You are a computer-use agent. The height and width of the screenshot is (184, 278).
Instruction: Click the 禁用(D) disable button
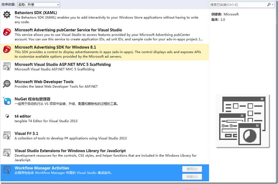click(192, 169)
